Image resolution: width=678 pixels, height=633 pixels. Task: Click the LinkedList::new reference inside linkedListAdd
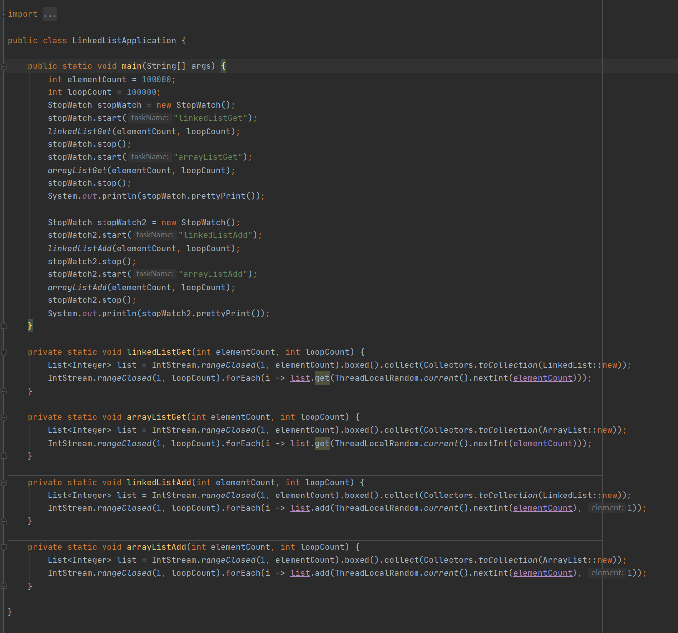tap(580, 496)
